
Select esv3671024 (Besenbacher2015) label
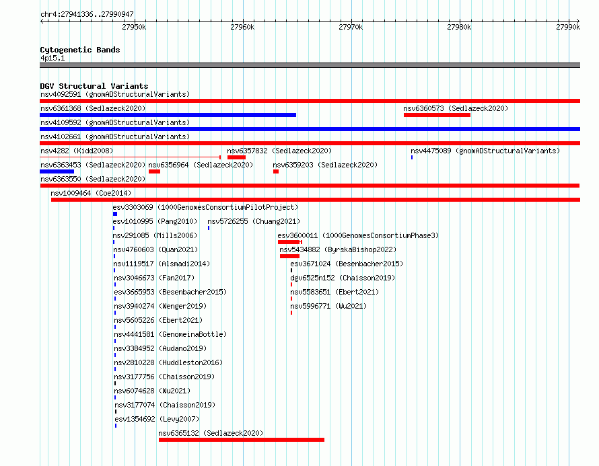point(347,264)
